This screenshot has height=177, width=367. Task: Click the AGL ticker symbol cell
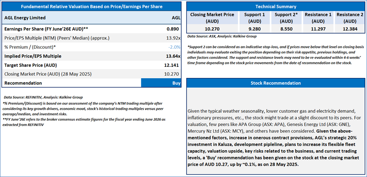coord(176,18)
